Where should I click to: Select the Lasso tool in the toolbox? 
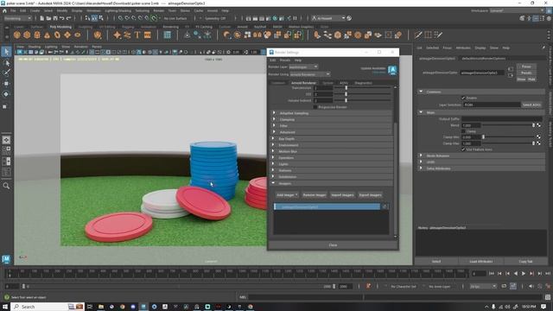tap(6, 63)
